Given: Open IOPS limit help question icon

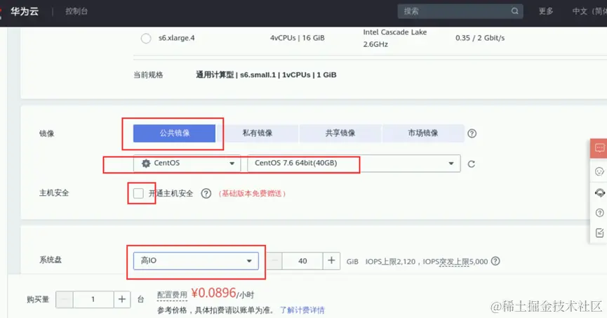Looking at the screenshot, I should [x=495, y=261].
